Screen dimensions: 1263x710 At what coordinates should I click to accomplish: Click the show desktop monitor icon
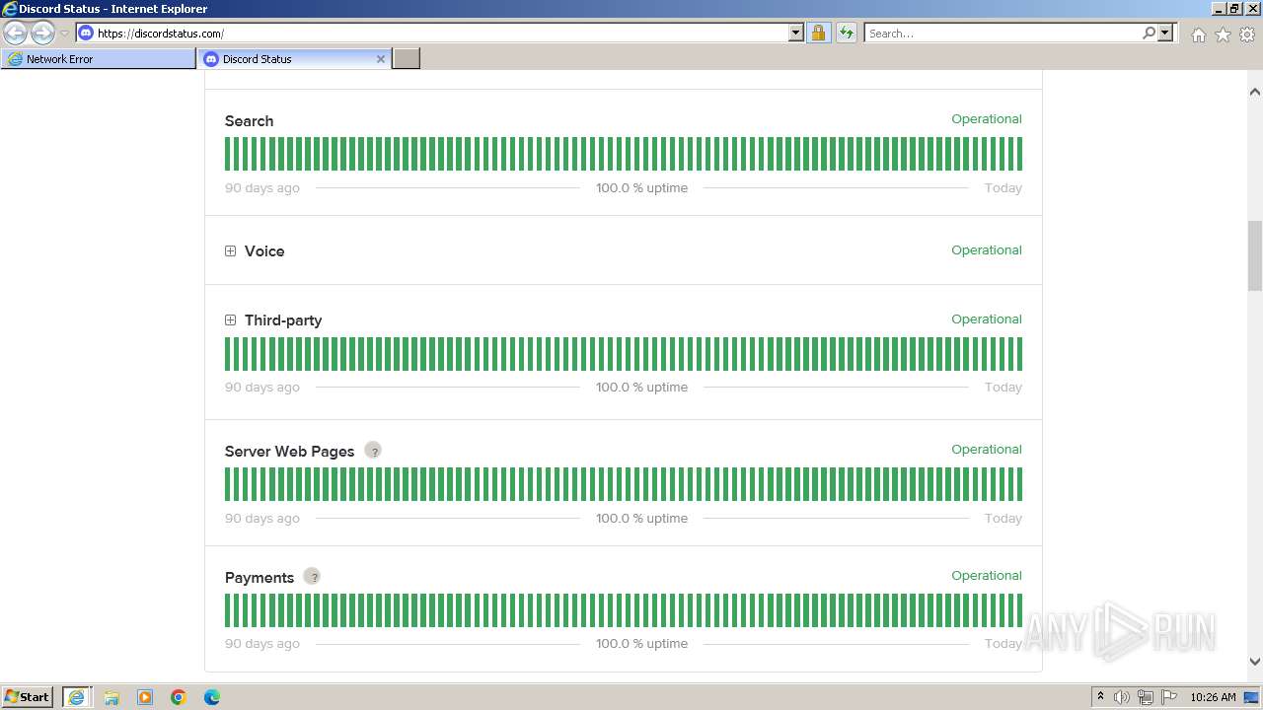click(x=1252, y=697)
